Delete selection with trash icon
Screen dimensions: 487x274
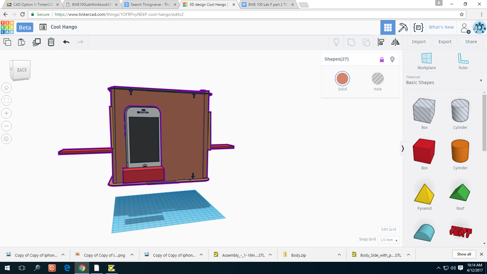51,42
